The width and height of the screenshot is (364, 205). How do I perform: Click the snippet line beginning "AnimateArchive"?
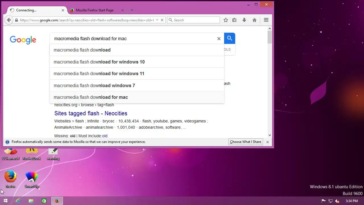click(120, 127)
